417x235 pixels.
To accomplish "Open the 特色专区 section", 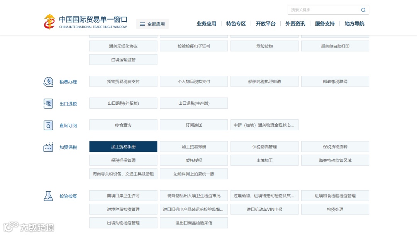I will point(236,23).
